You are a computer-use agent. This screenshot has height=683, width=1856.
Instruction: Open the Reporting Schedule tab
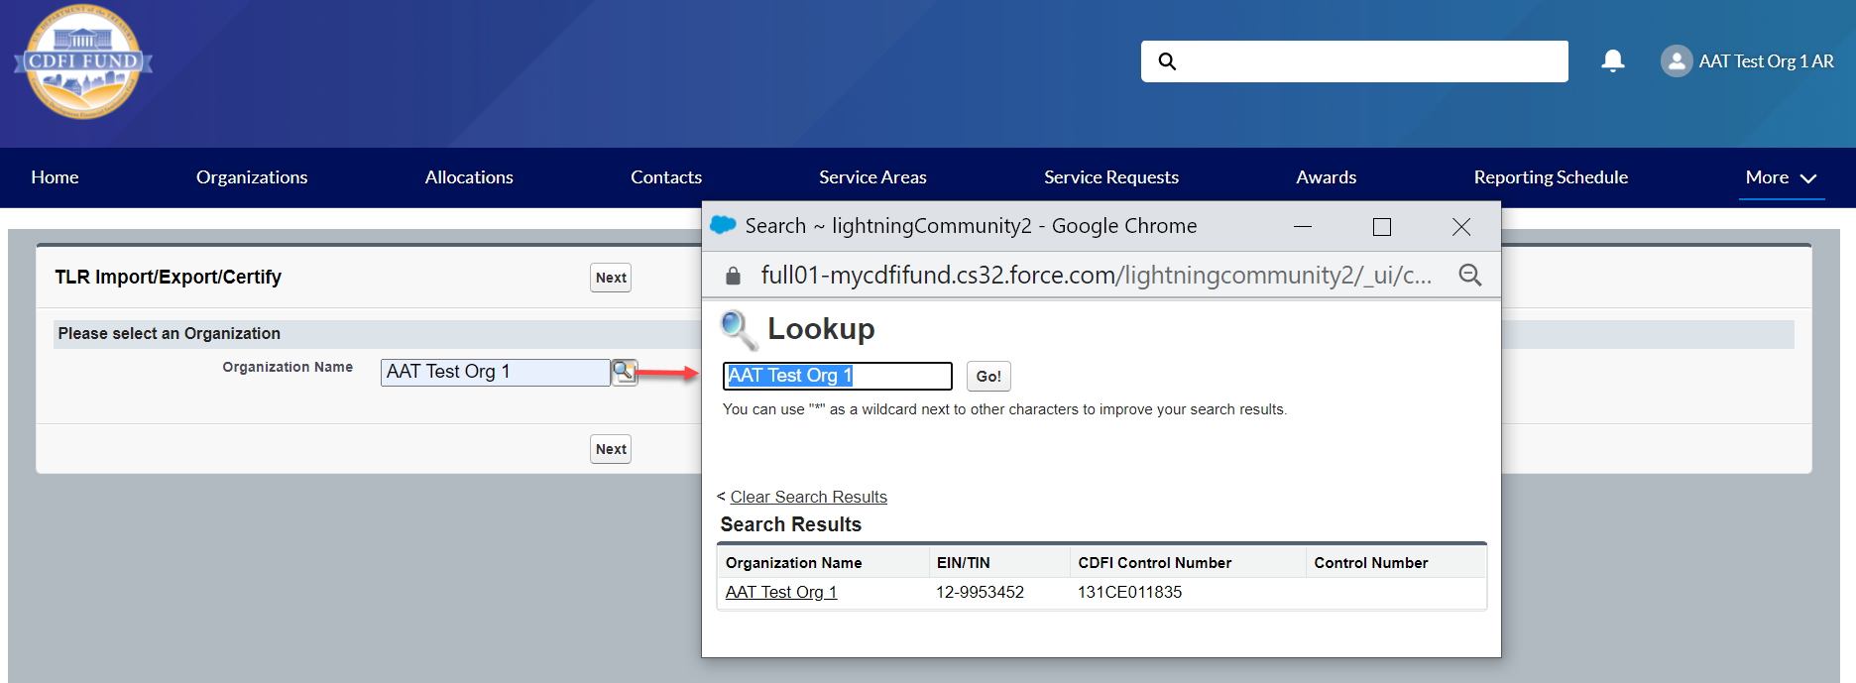1550,177
